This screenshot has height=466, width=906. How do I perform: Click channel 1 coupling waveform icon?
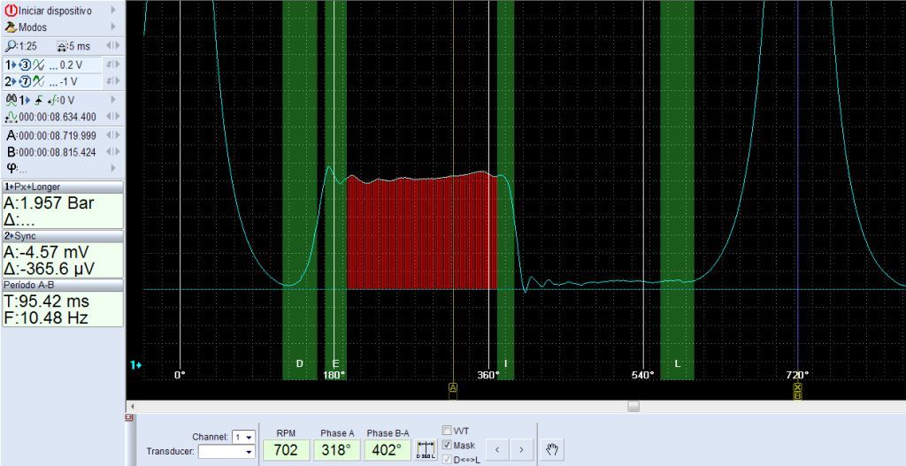pyautogui.click(x=40, y=65)
